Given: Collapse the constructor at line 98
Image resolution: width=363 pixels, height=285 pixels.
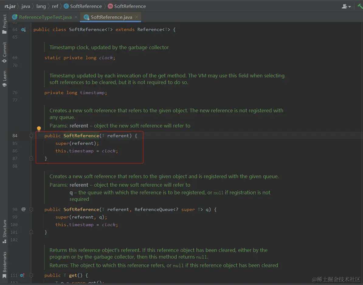Looking at the screenshot, I should point(31,210).
